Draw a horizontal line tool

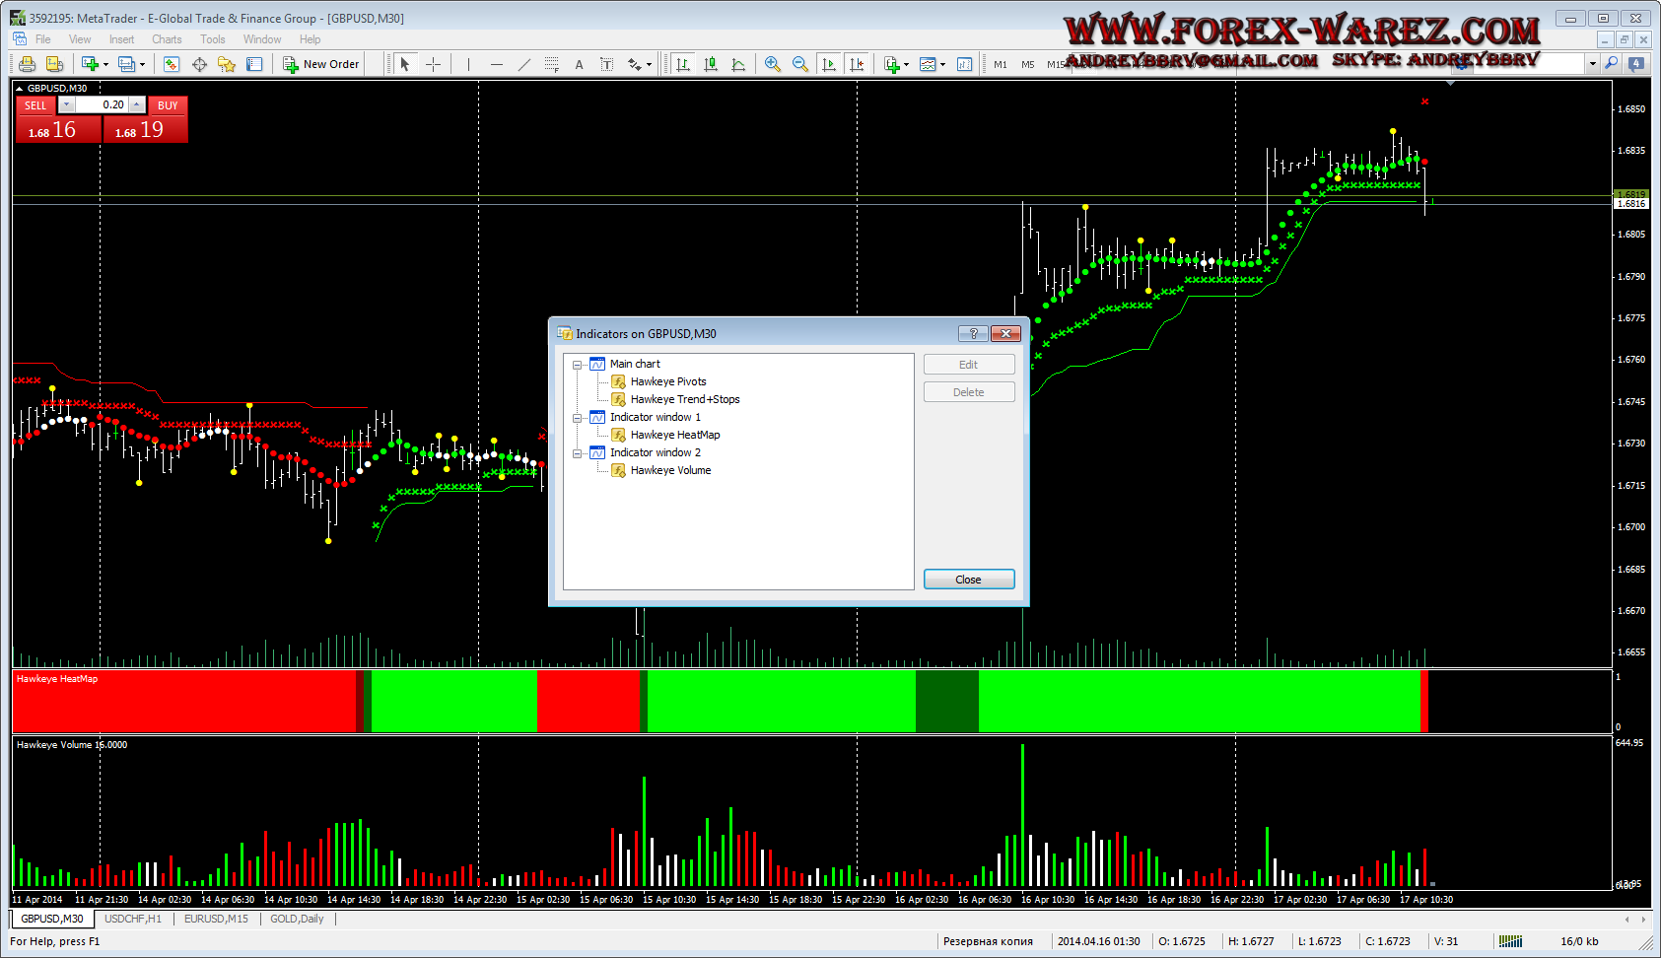point(497,64)
